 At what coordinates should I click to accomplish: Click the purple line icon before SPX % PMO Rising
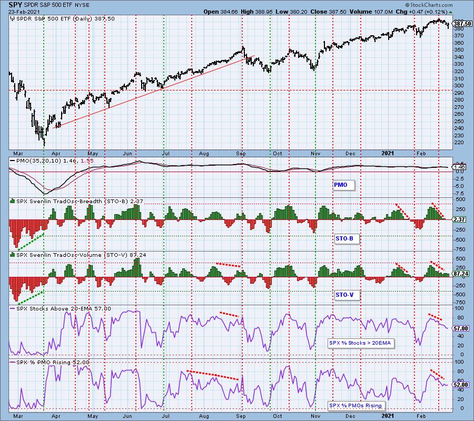(x=13, y=362)
